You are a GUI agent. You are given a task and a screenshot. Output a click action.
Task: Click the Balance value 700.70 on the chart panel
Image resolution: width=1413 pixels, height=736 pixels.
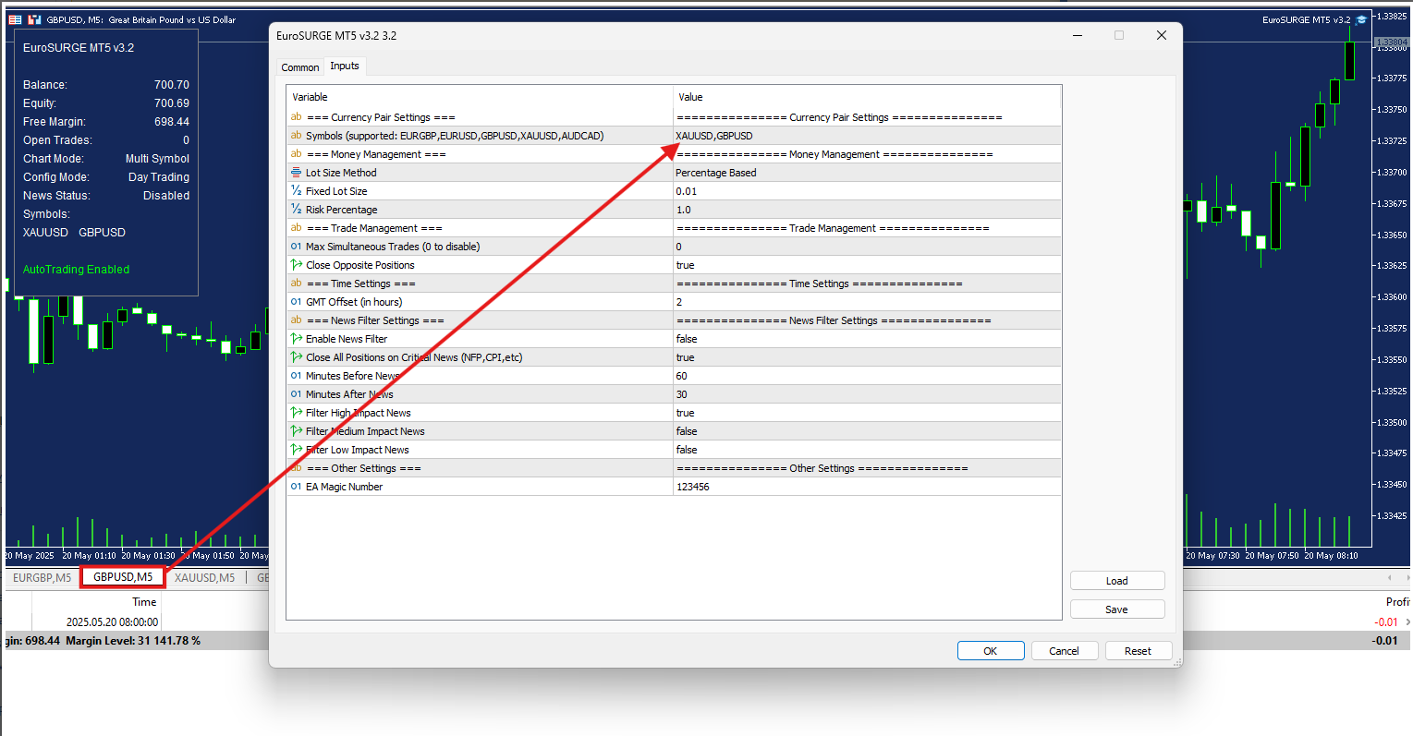[x=172, y=85]
